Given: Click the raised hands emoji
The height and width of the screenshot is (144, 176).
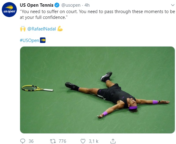Looking at the screenshot, I should [x=23, y=29].
